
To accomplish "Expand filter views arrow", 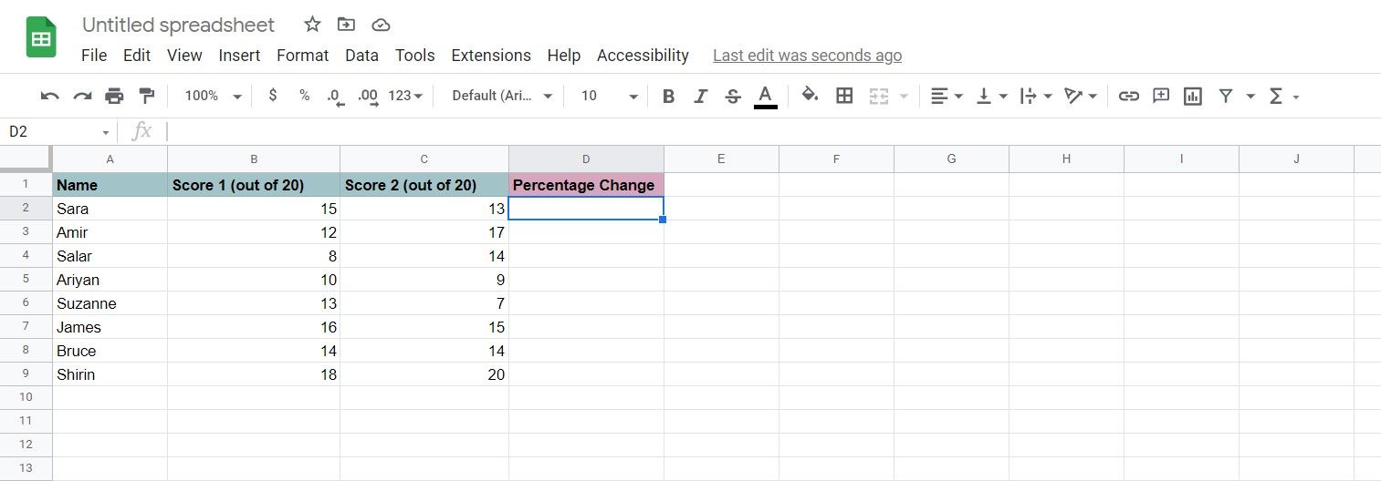I will [x=1250, y=97].
